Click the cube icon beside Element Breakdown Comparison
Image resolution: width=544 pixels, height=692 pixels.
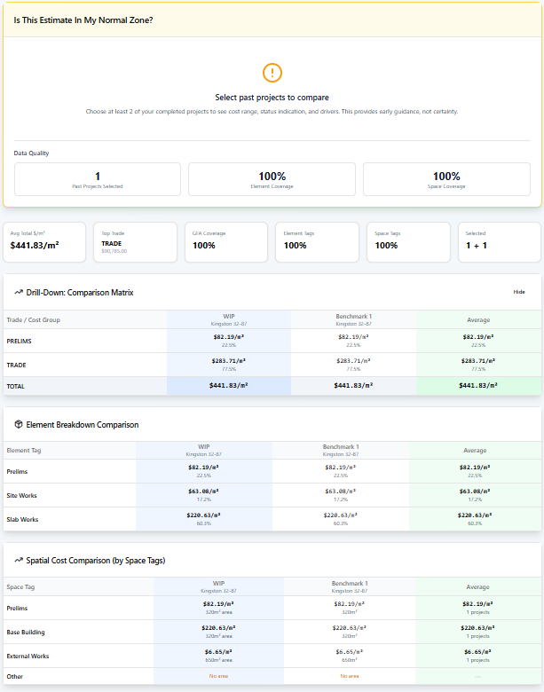point(19,424)
